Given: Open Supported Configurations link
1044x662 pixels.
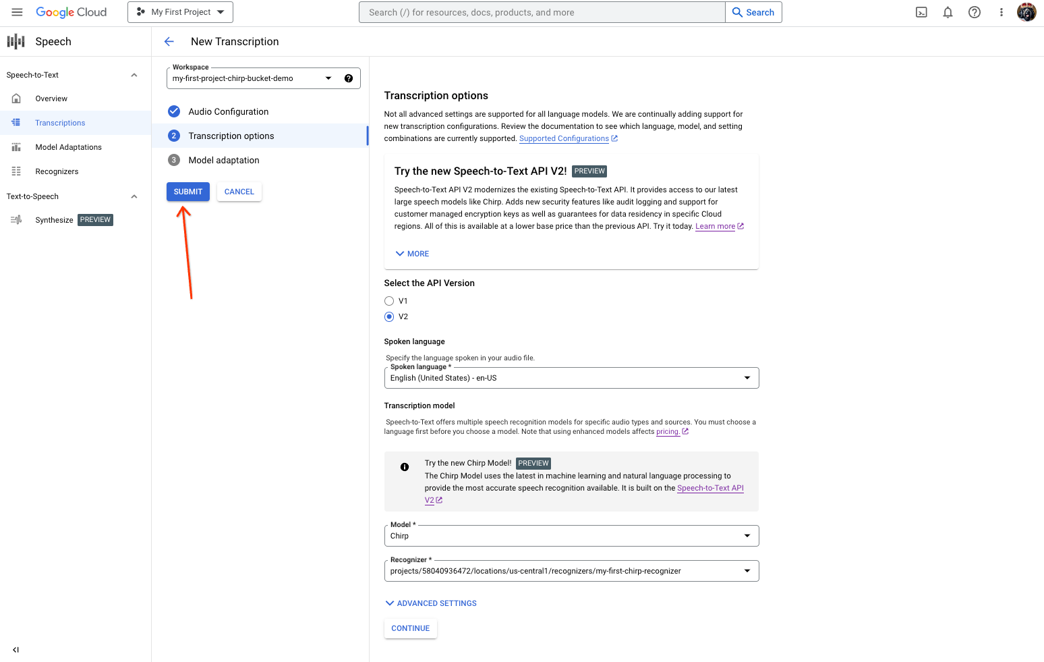Looking at the screenshot, I should pos(568,138).
